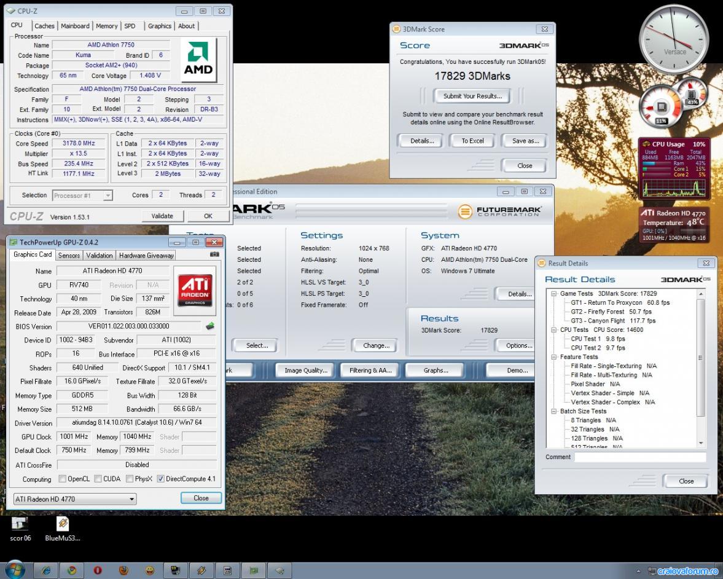Toggle the PhysX checkbox
Screen dimensions: 723x579
pos(130,478)
